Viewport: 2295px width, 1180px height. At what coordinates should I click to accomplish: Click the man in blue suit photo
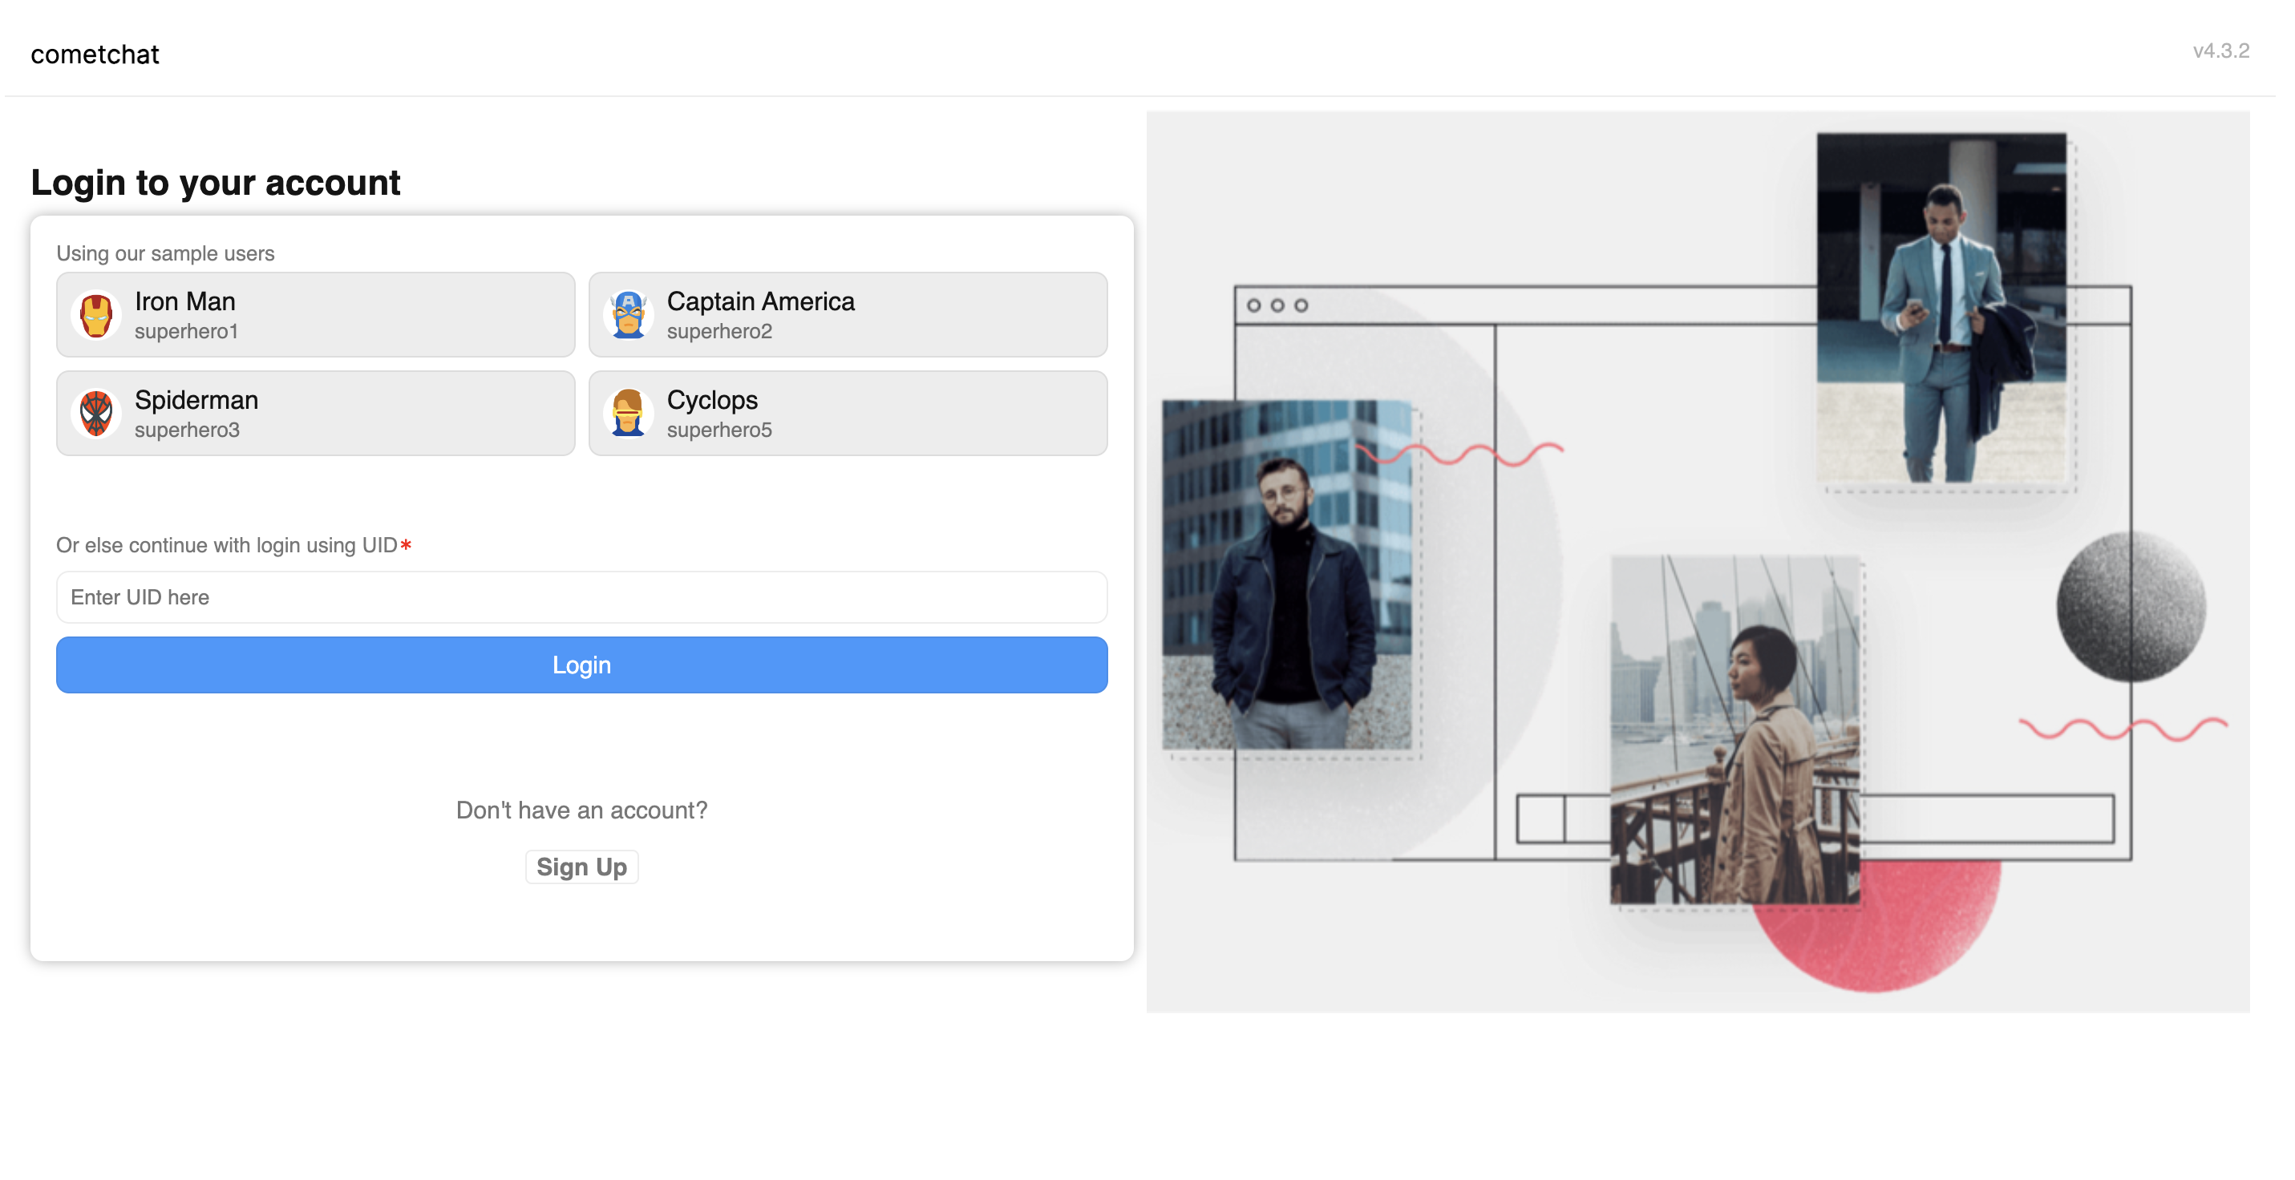pyautogui.click(x=1941, y=308)
